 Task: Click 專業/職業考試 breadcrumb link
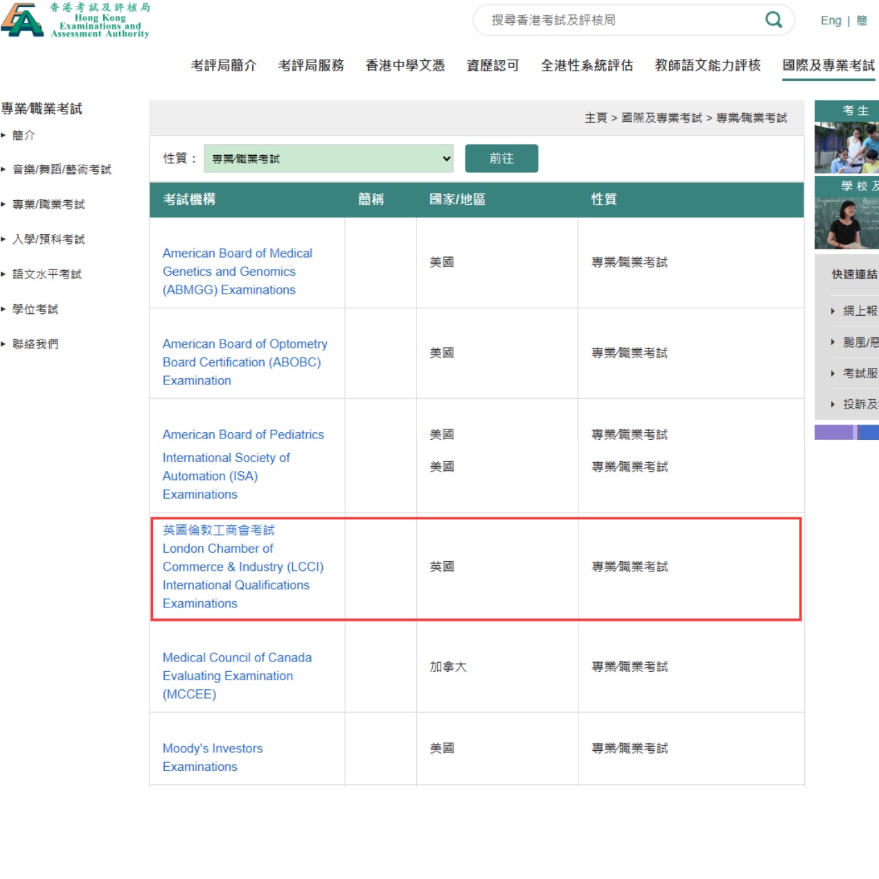752,118
